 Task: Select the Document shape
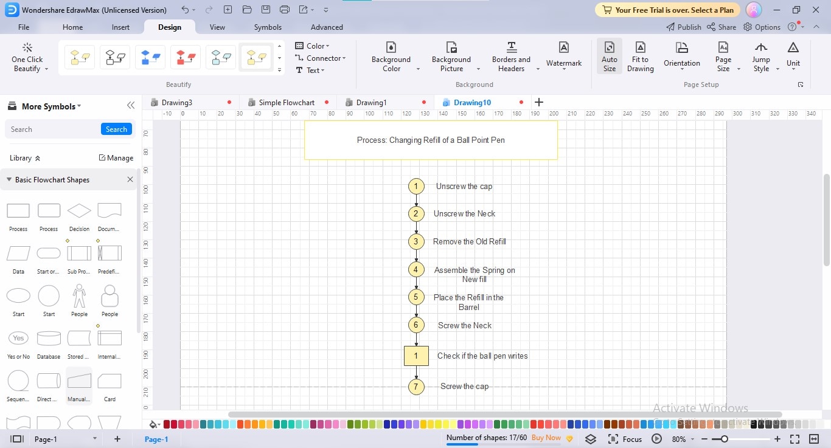point(110,211)
